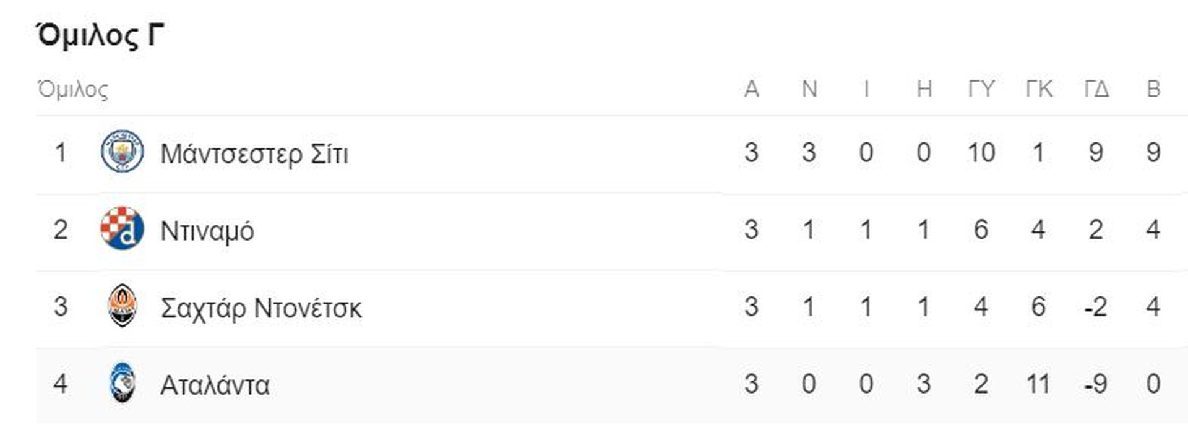Click Manchester City's 9 points value
Viewport: 1188px width, 443px height.
point(1153,152)
